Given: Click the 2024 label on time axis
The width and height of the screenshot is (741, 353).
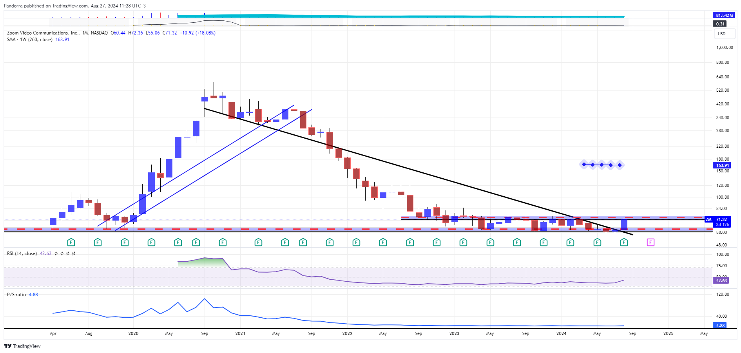Looking at the screenshot, I should click(x=561, y=333).
